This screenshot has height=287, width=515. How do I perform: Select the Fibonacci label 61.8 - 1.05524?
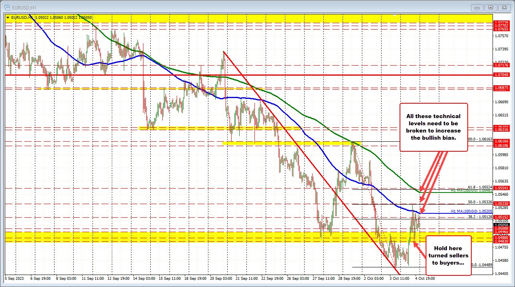point(480,187)
